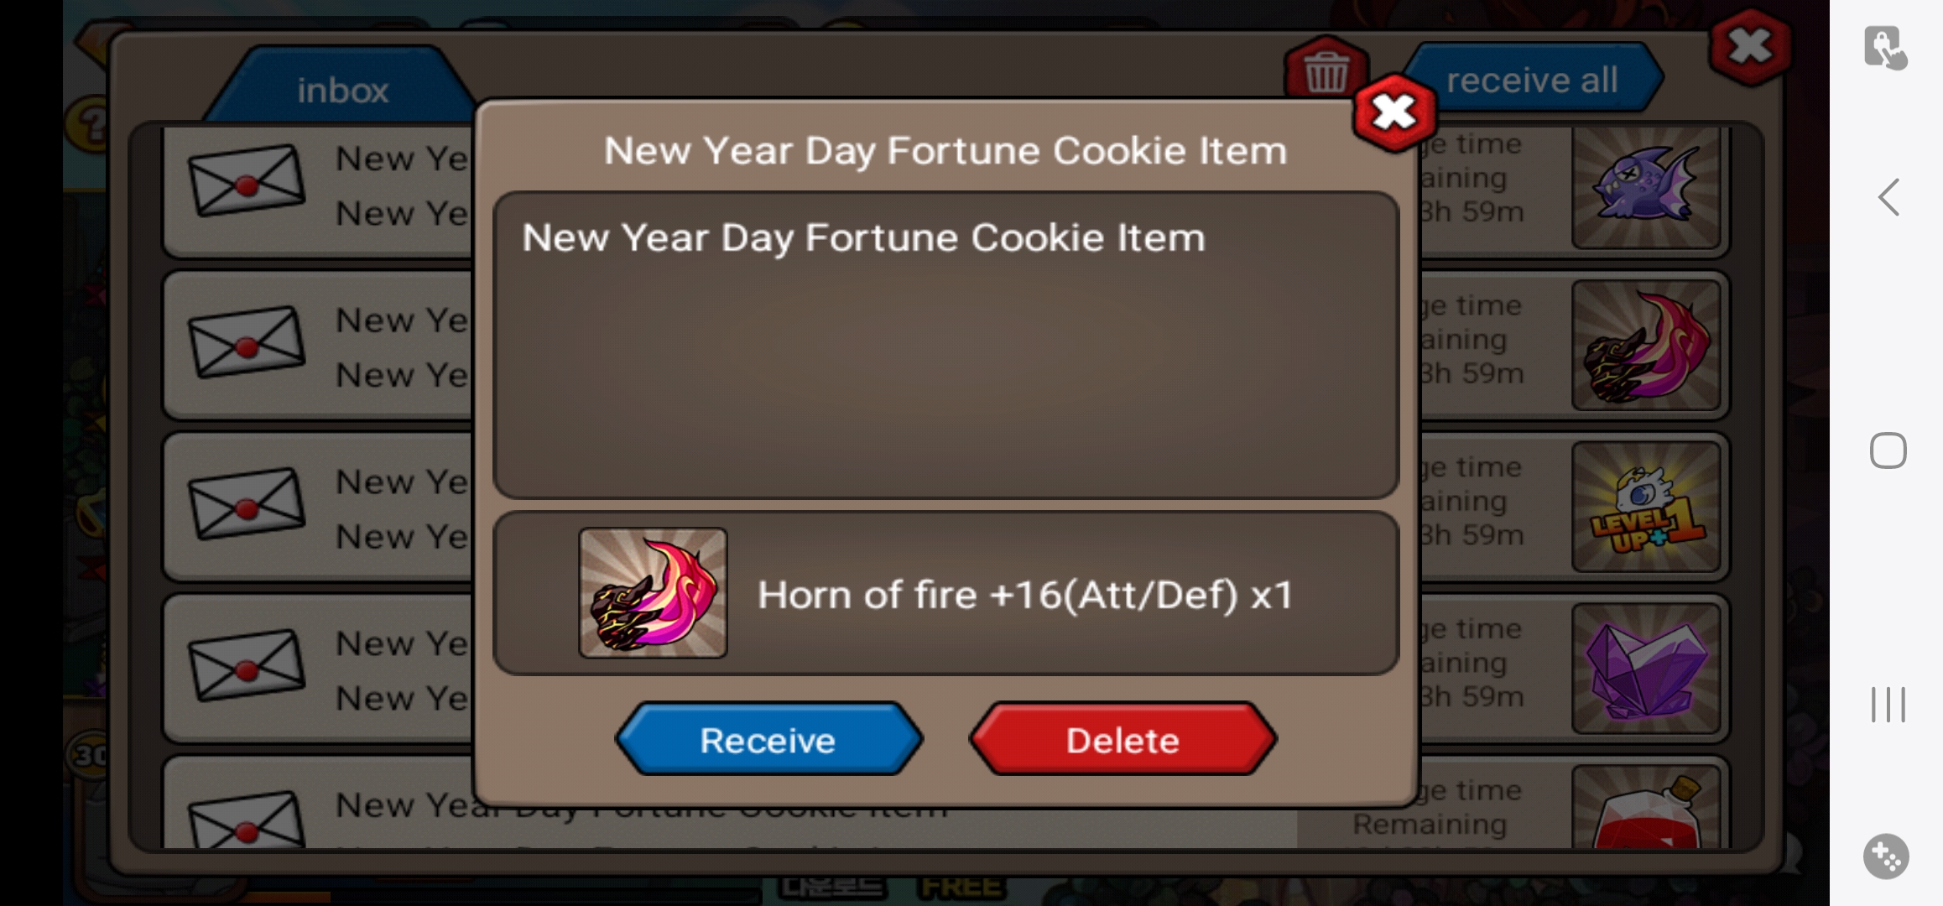
Task: Click the red trash can icon
Action: pos(1326,70)
